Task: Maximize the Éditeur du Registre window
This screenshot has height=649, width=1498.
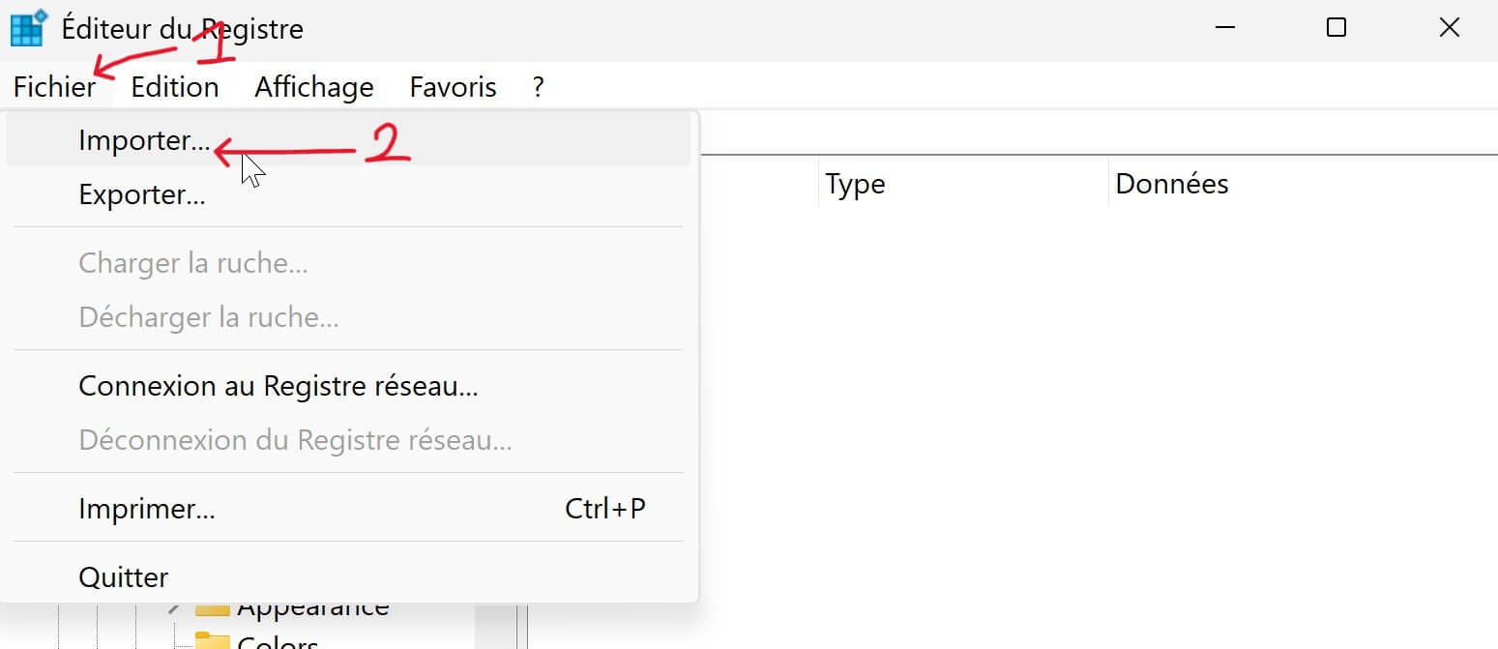Action: 1336,28
